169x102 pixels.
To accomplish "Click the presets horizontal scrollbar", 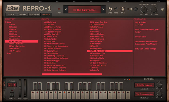I will pos(72,74).
